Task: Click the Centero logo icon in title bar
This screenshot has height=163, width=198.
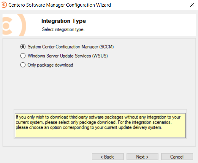Action: (4, 5)
